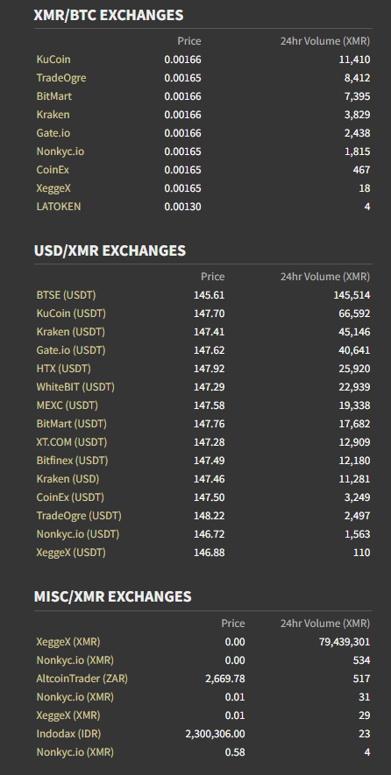Select the XeggeX (USDT) link
Screen dimensions: 391x775
tap(71, 553)
